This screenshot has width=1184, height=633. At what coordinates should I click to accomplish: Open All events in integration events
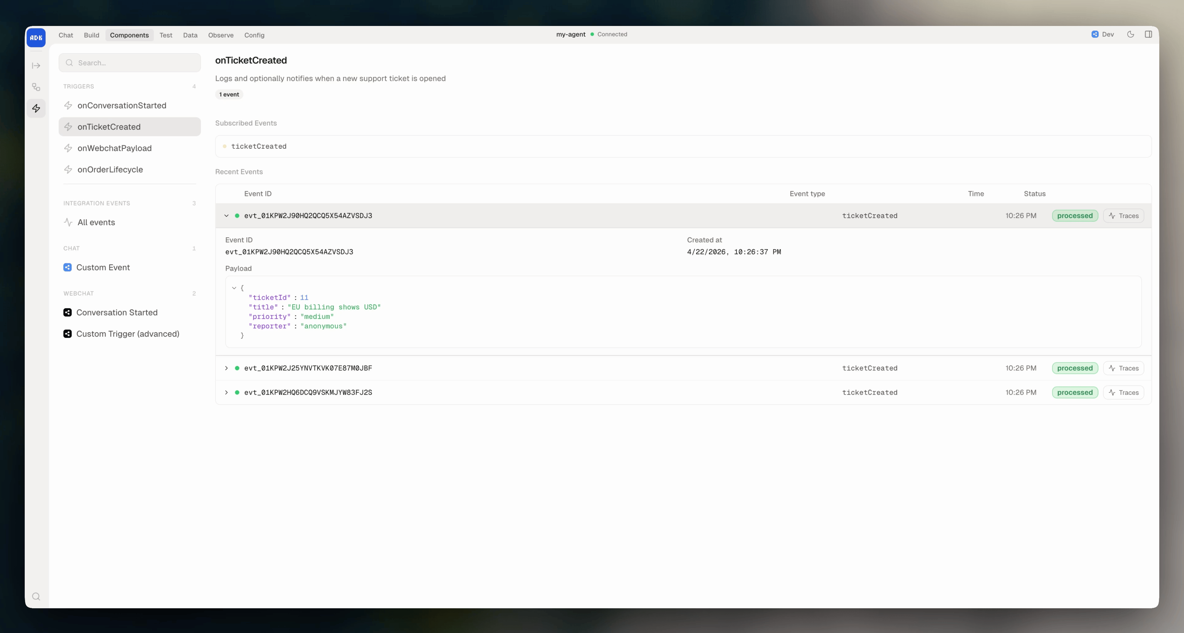pyautogui.click(x=129, y=222)
